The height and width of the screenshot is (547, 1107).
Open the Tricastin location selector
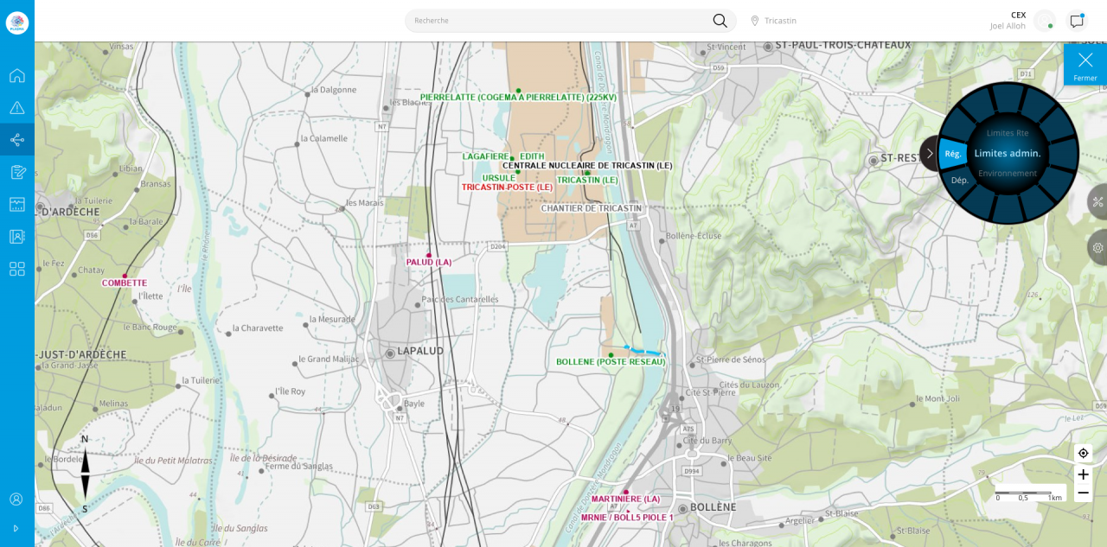(x=773, y=21)
